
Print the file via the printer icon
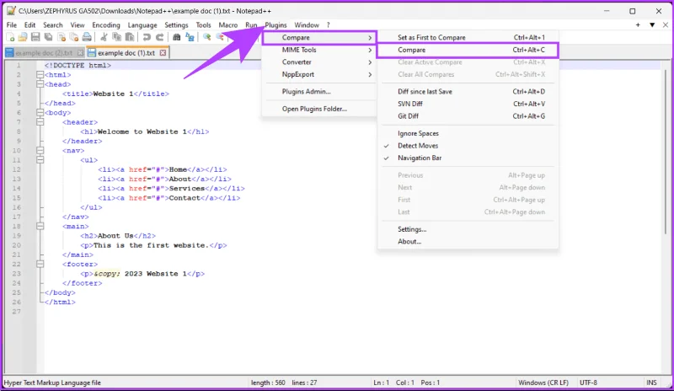coord(87,37)
